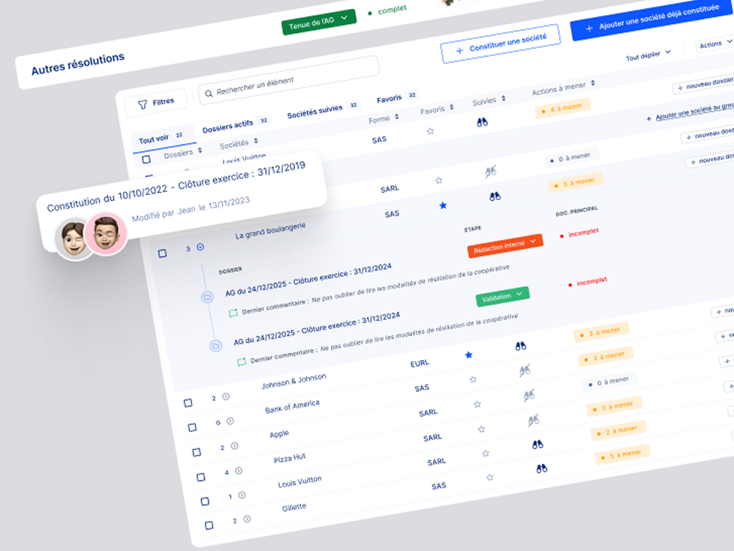Click the magnifier icon in search field
This screenshot has width=734, height=551.
(209, 93)
